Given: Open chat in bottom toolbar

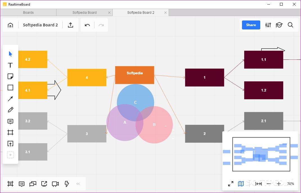Looking at the screenshot, I should coord(33,184).
